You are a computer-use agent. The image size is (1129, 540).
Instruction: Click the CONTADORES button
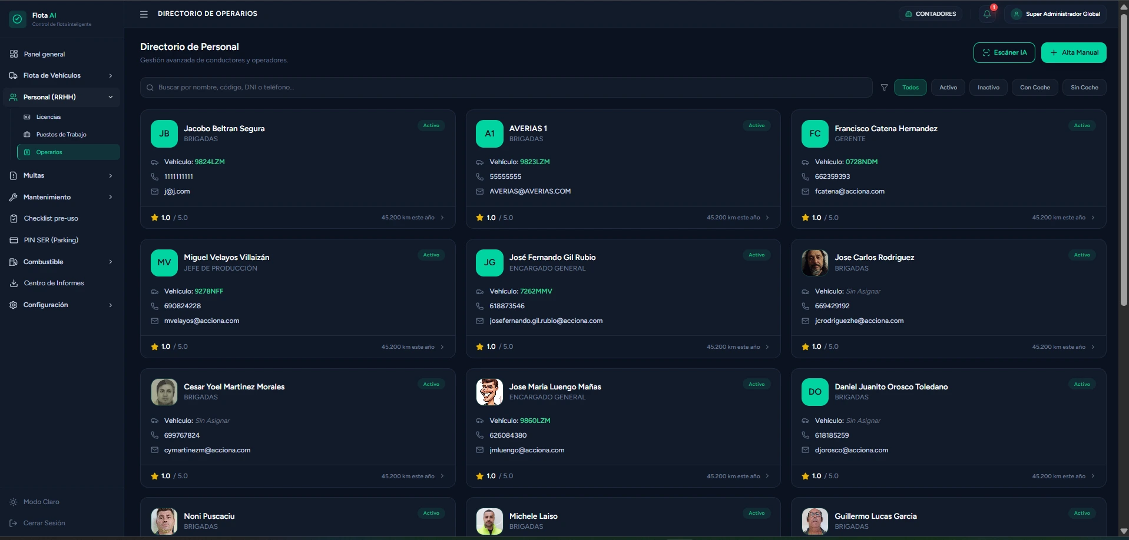931,14
